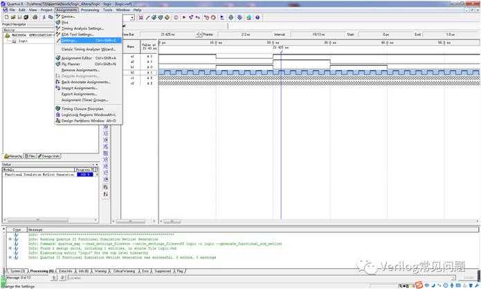481x289 pixels.
Task: Click the Pin Planner icon in Assignments menu
Action: click(x=58, y=64)
